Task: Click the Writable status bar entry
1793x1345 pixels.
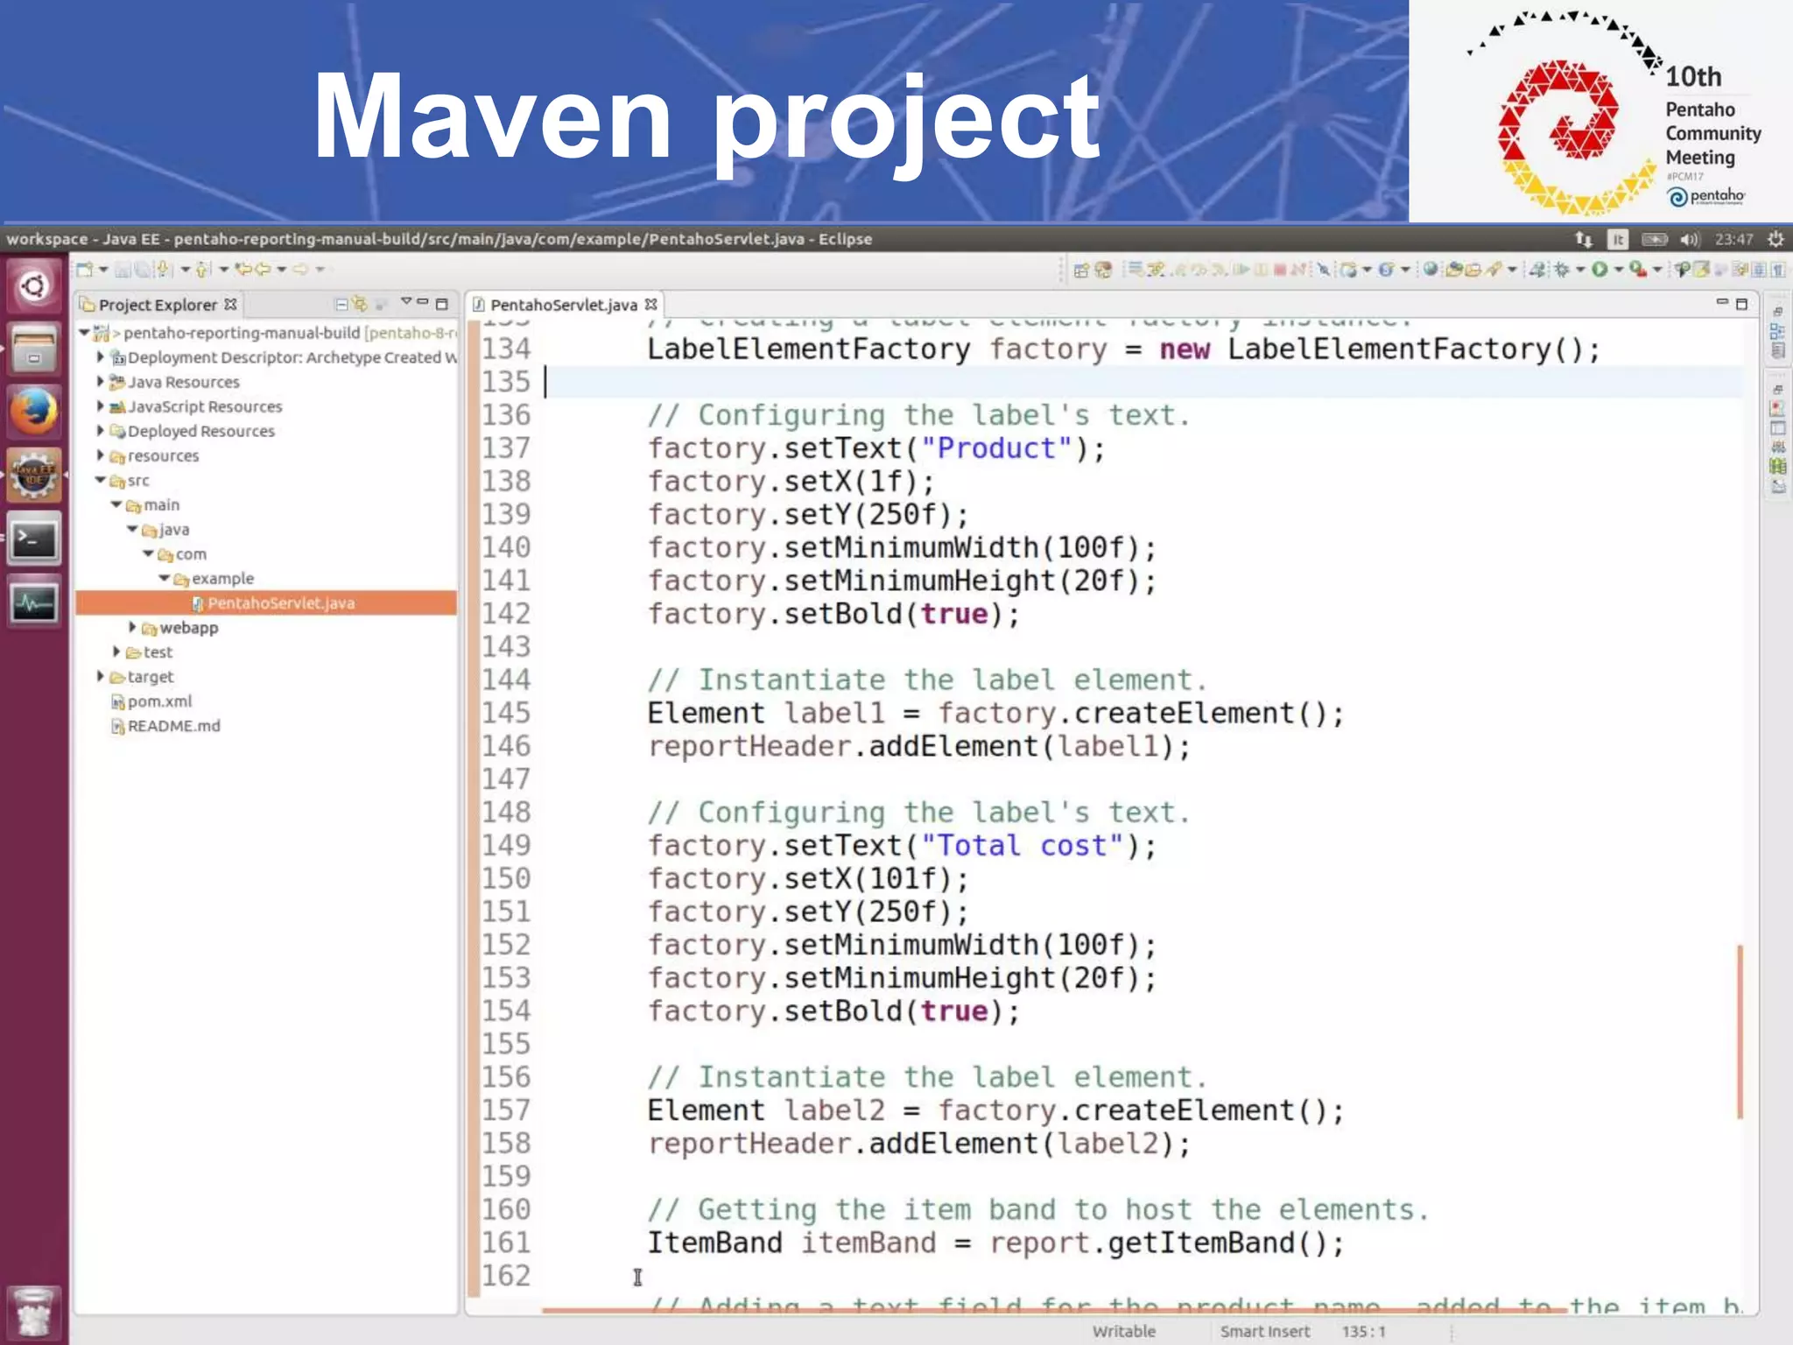Action: click(x=1124, y=1331)
